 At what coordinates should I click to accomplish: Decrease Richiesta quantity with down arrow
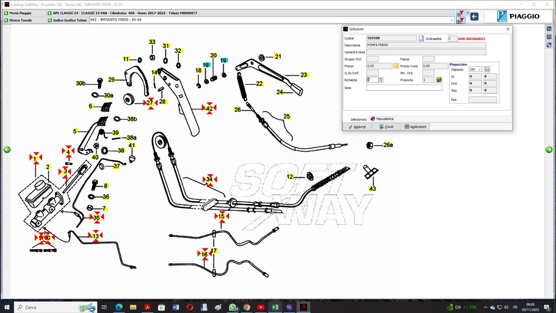pyautogui.click(x=381, y=81)
